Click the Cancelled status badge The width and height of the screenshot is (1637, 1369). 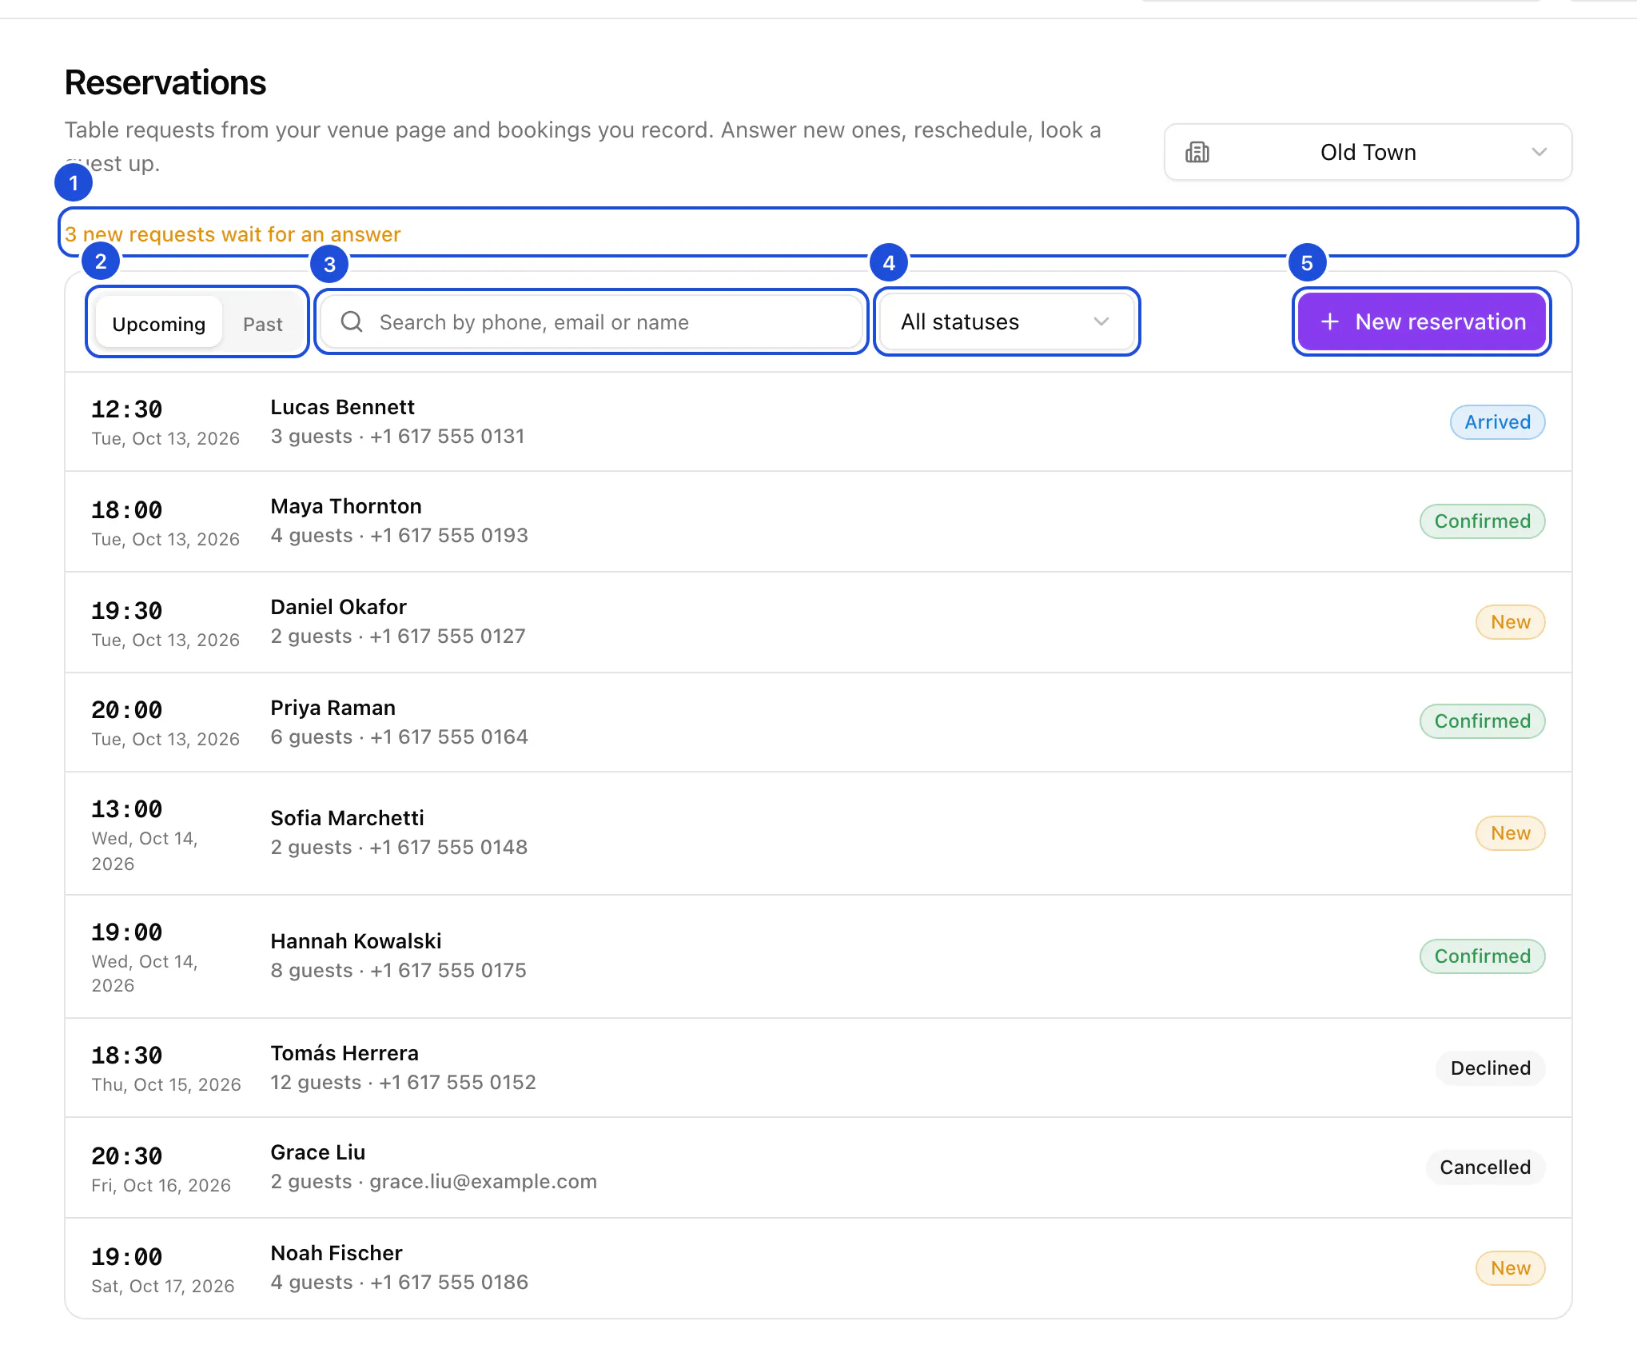pos(1485,1167)
